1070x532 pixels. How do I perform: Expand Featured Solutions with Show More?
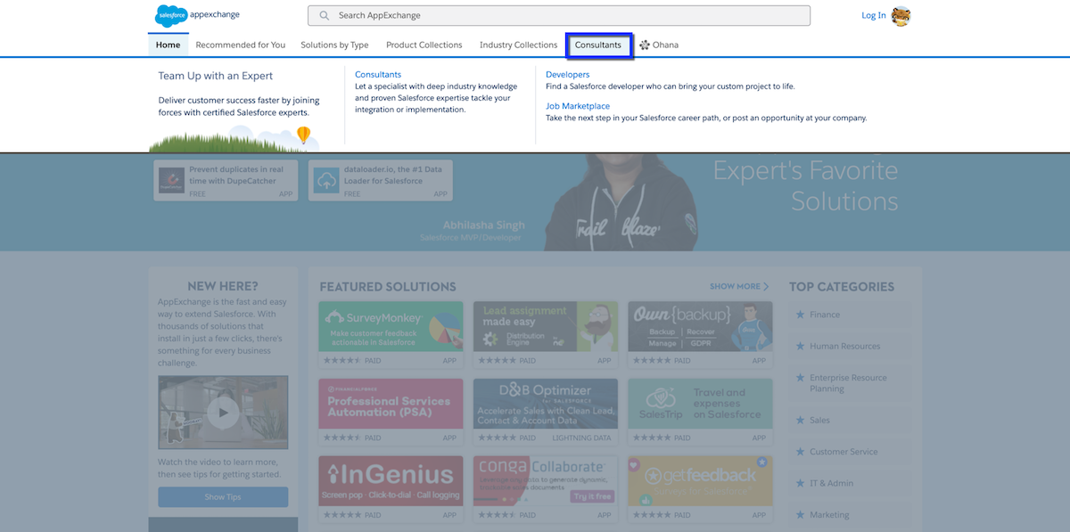point(738,286)
